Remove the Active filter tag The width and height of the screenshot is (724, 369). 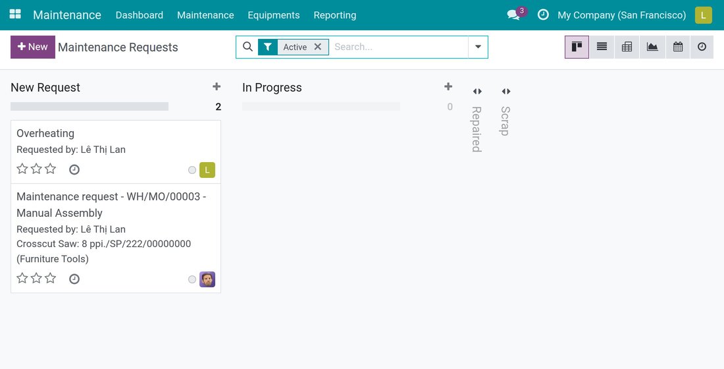coord(318,47)
